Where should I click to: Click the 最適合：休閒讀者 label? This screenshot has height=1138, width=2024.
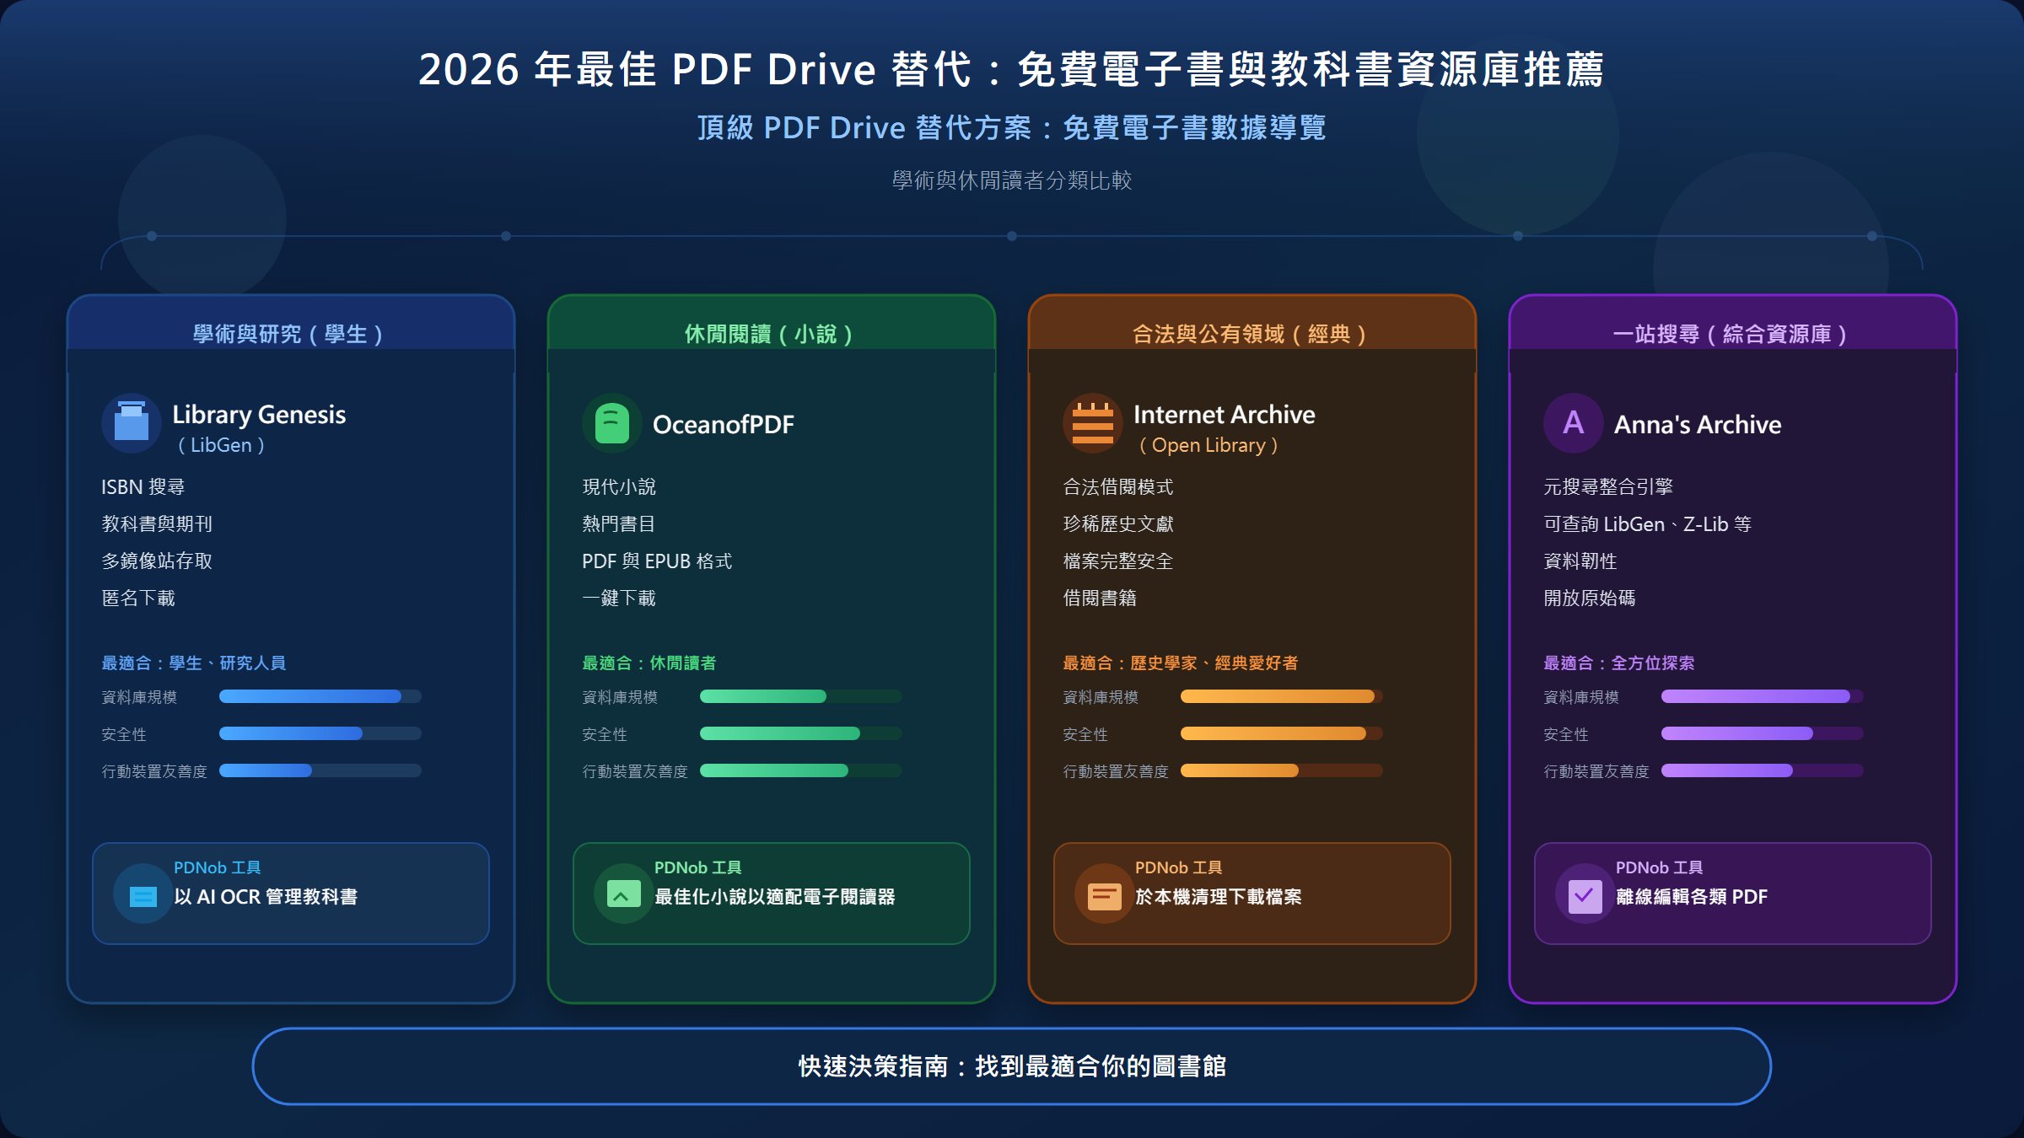649,663
